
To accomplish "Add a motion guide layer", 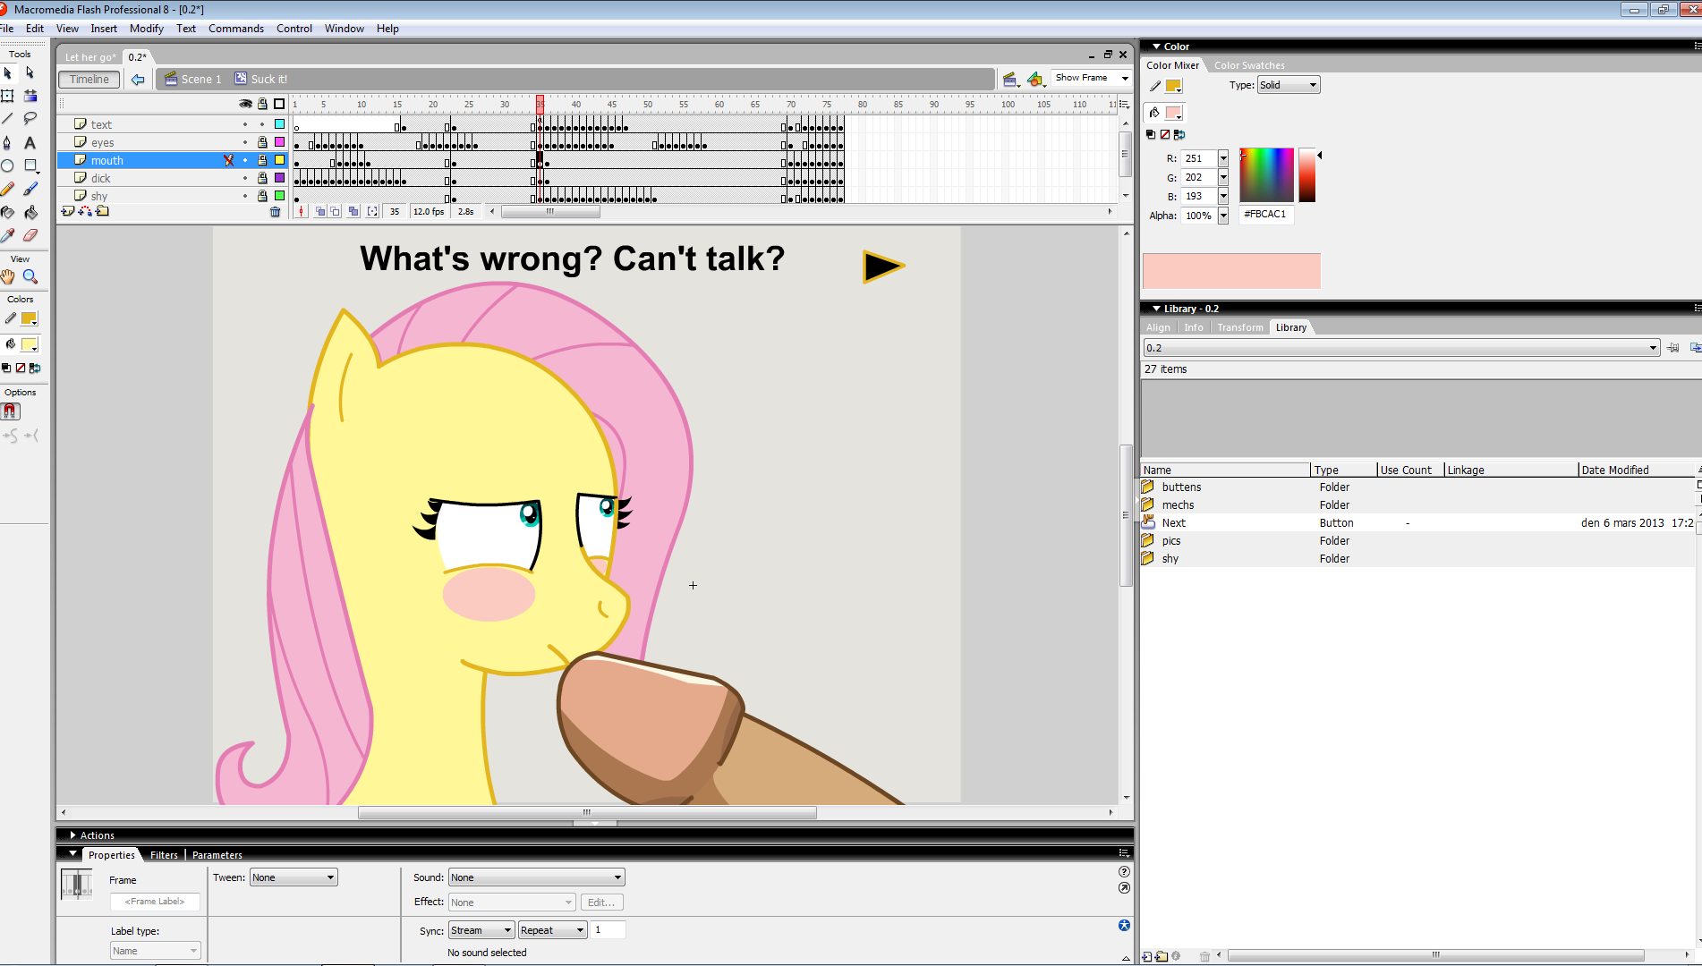I will coord(85,212).
